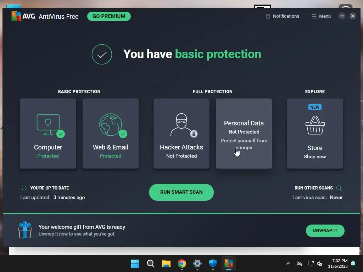
Task: Open the notification bell in taskbar
Action: click(353, 263)
